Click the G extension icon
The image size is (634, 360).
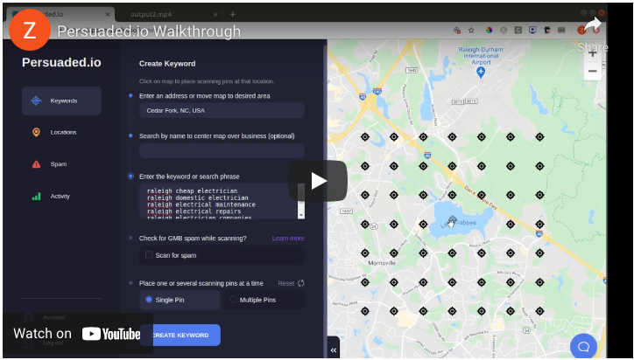(x=518, y=30)
